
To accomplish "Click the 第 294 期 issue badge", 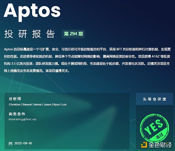I will point(73,34).
